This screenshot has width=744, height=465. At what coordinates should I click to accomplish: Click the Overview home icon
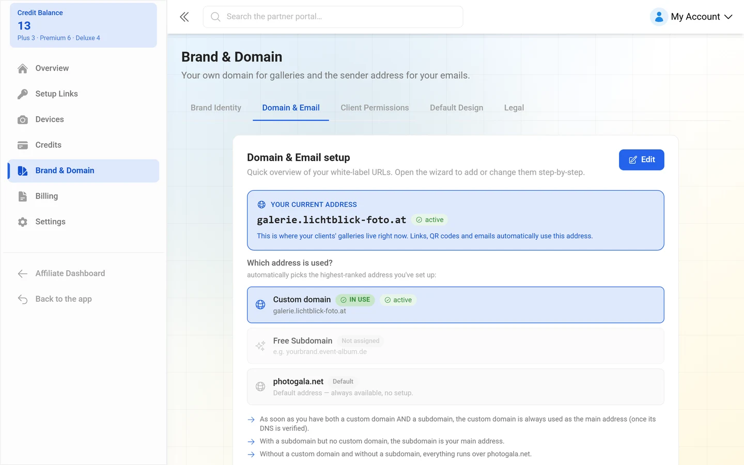(x=23, y=68)
